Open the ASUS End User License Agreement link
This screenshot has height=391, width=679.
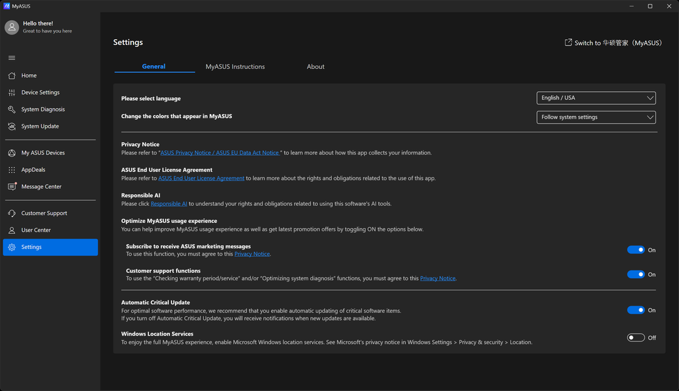201,178
